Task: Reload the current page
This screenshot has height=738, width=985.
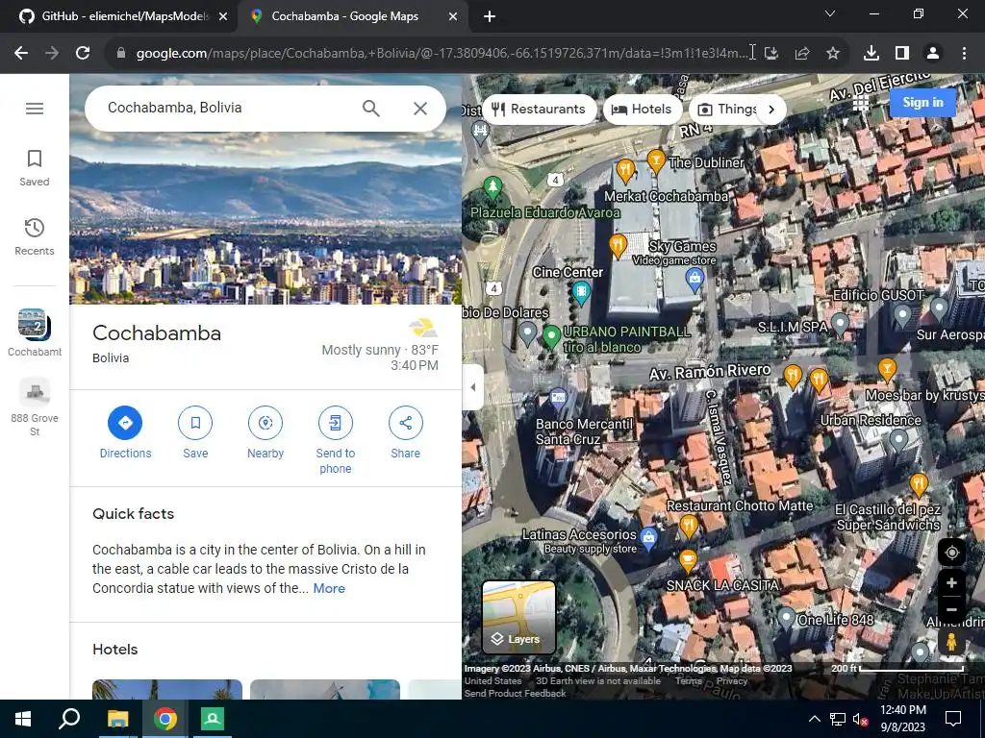Action: (x=83, y=54)
